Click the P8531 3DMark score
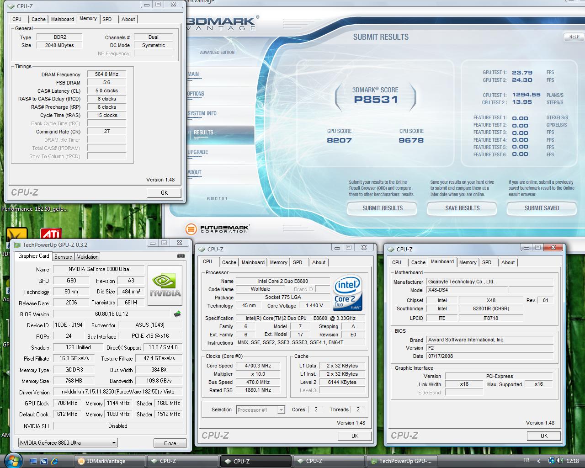 [376, 99]
